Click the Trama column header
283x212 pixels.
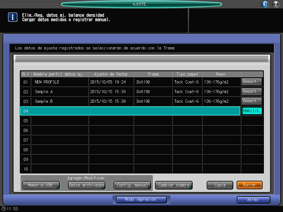tap(153, 74)
